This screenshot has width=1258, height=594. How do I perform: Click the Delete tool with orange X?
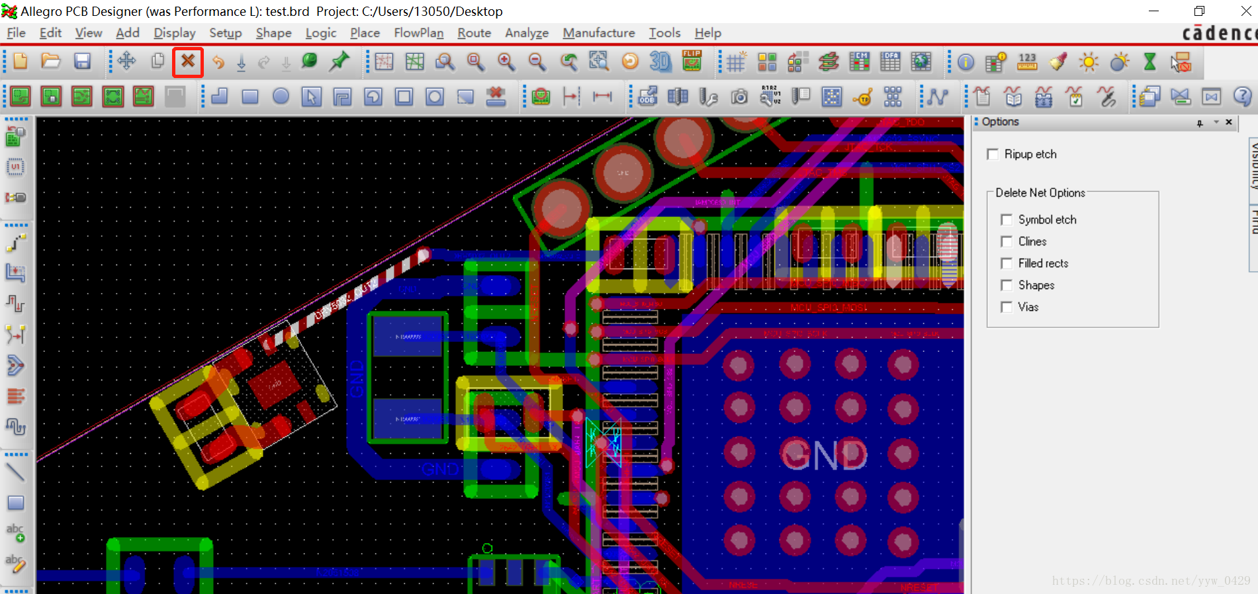click(x=188, y=62)
